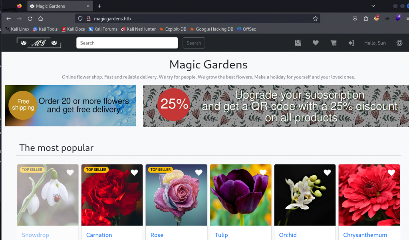Viewport: 409px width, 240px height.
Task: Click the shield tracking protection icon
Action: coord(80,18)
